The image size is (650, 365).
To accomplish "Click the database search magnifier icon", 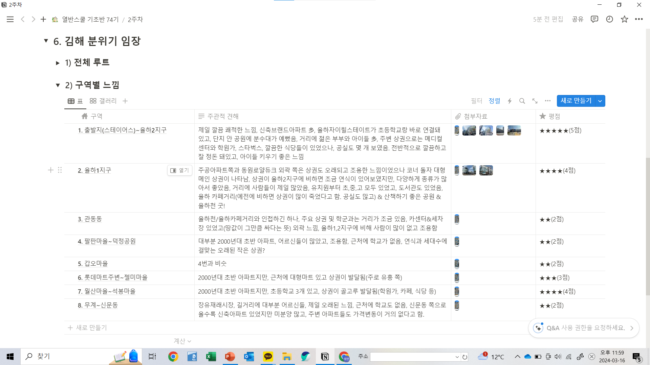I will pos(522,101).
